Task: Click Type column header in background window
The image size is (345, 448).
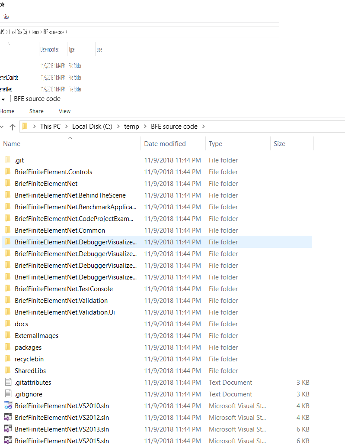Action: tap(71, 49)
